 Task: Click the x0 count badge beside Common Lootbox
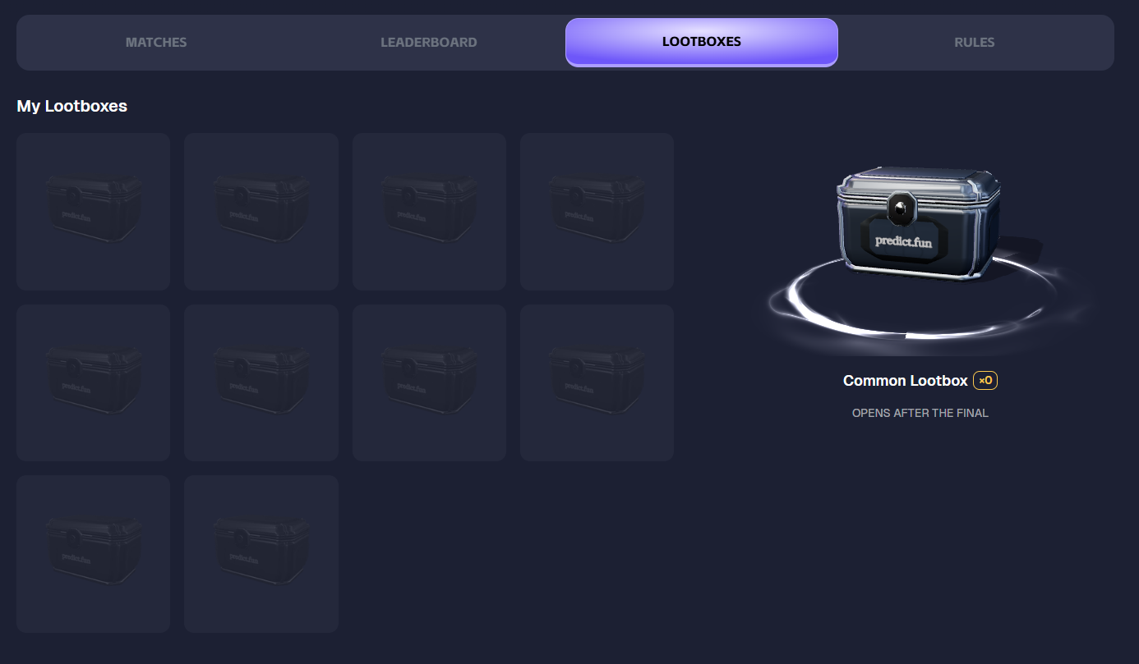[x=985, y=381]
